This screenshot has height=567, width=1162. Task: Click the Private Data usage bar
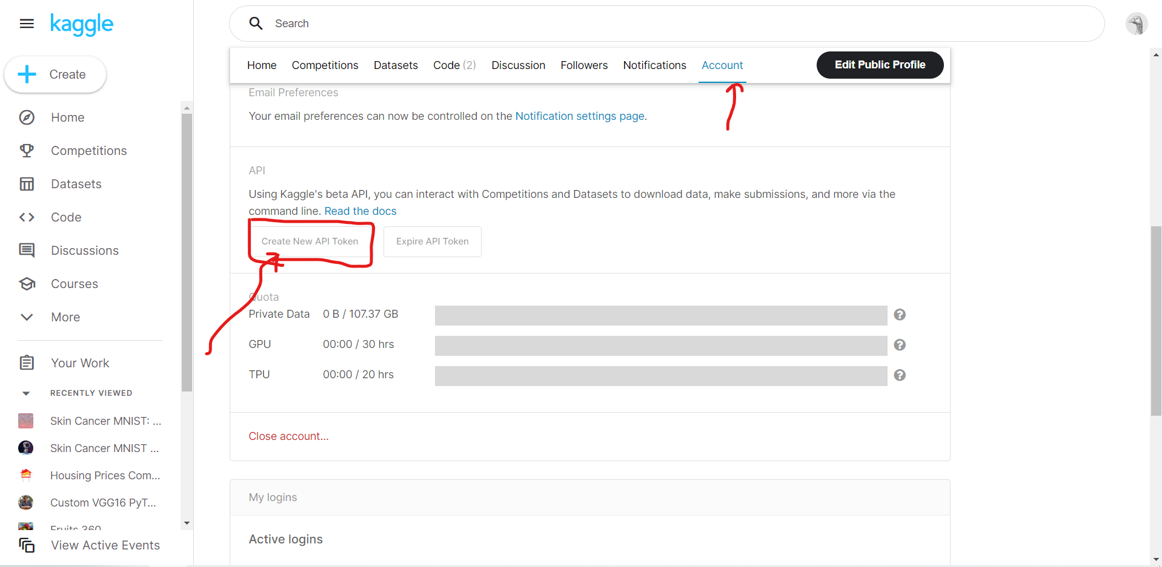click(x=661, y=315)
